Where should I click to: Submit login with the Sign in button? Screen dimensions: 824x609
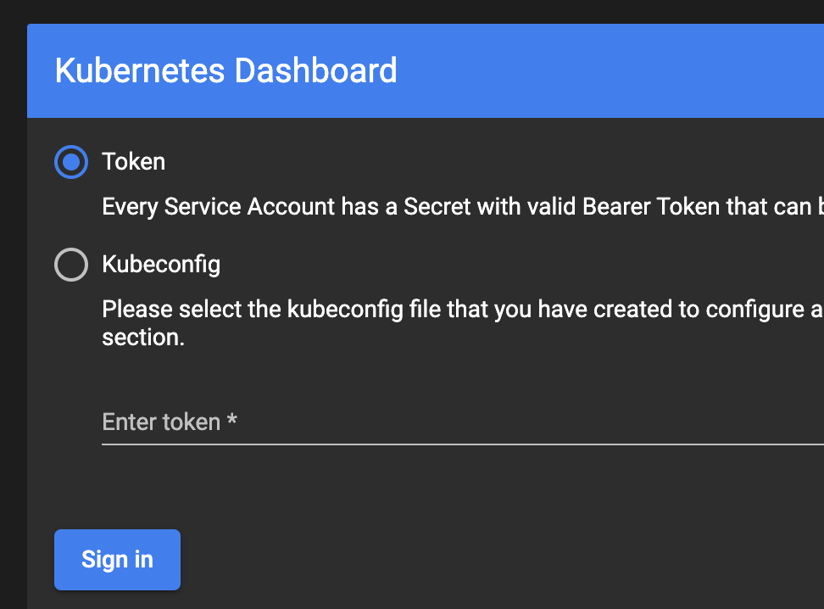tap(117, 559)
